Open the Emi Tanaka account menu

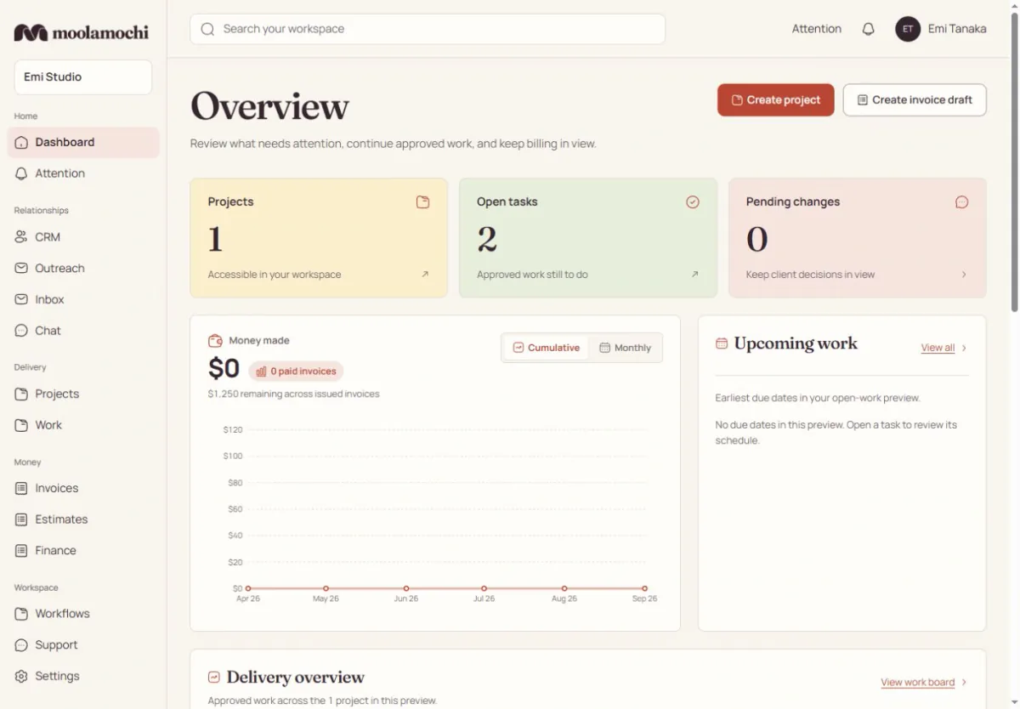(x=941, y=29)
